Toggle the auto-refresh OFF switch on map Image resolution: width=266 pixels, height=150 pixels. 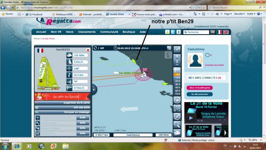click(x=99, y=48)
